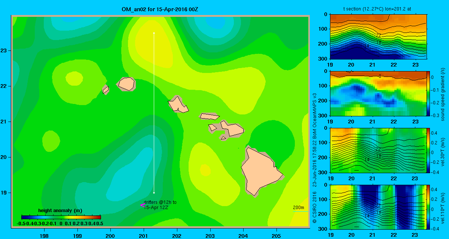Image resolution: width=449 pixels, height=239 pixels.
Task: Click the vel.30°T velocity color bar
Action: (x=428, y=150)
